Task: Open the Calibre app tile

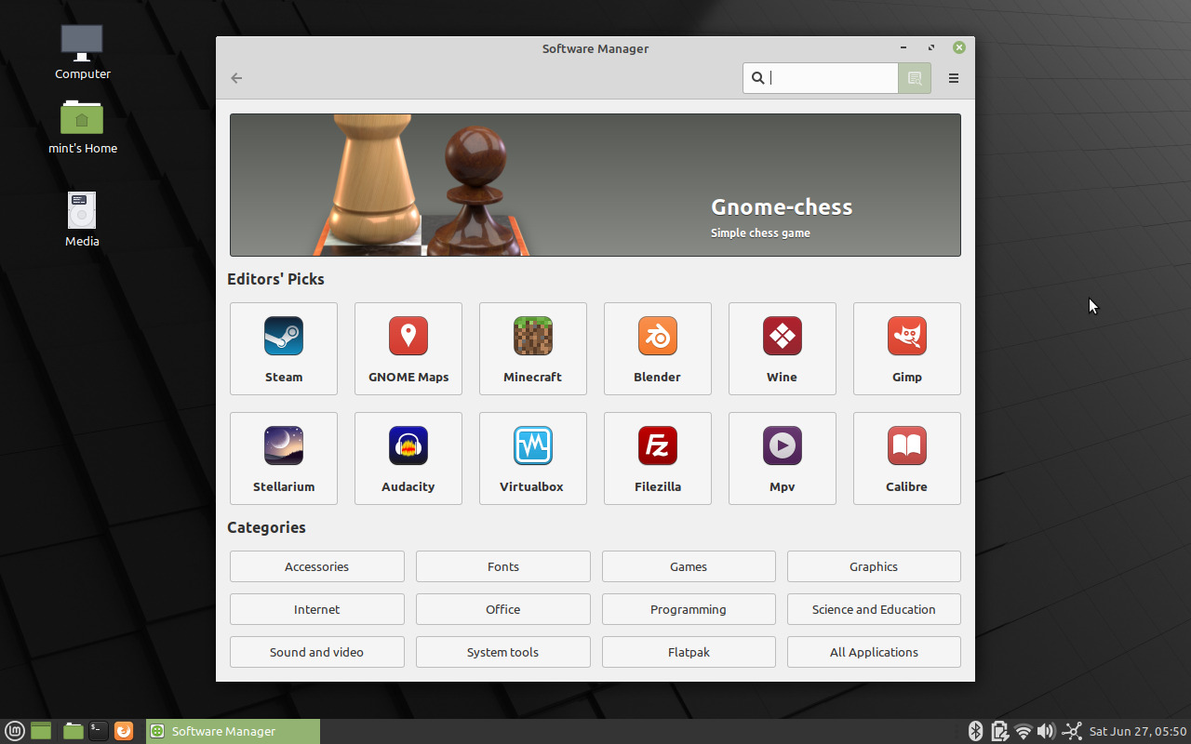Action: (x=907, y=458)
